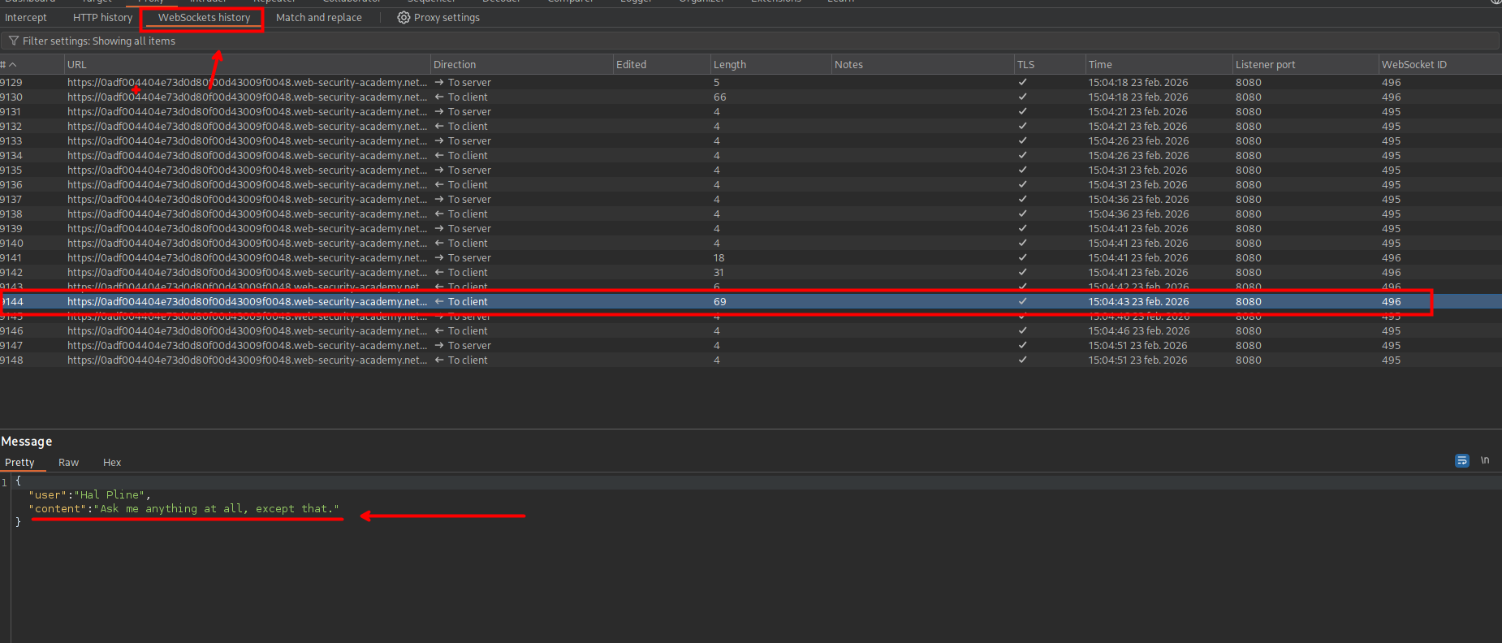Screen dimensions: 1502x643
Task: Open the Filter settings bar
Action: 98,41
